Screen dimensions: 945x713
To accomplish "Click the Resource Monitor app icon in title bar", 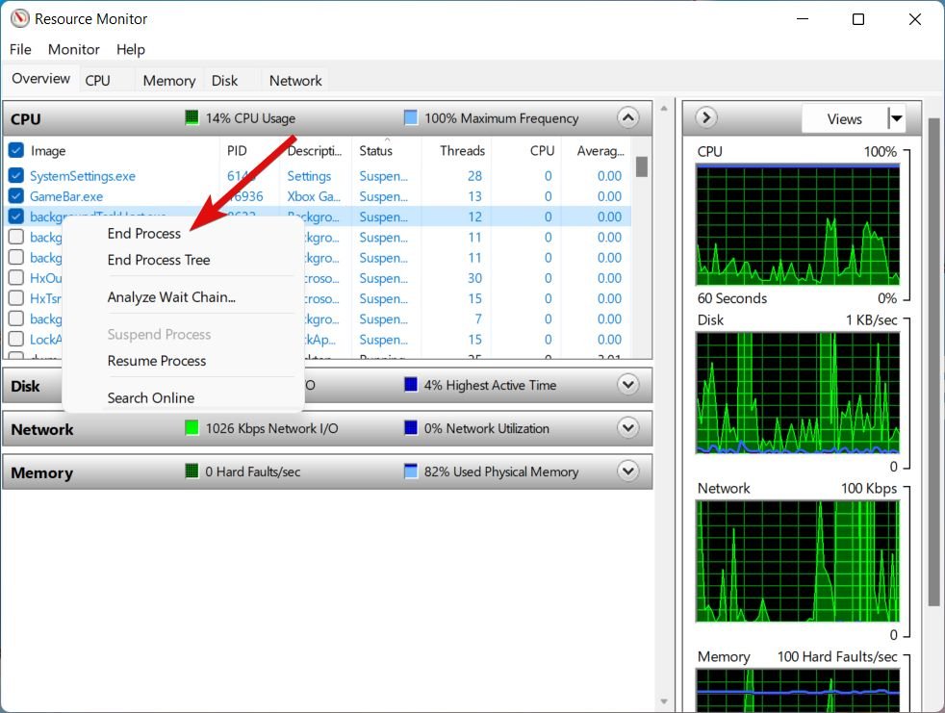I will click(17, 19).
